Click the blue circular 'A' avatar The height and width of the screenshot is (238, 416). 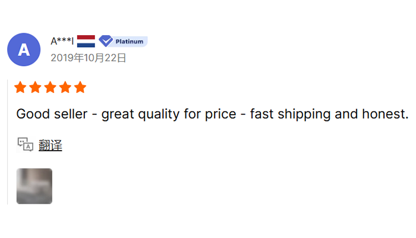click(24, 49)
